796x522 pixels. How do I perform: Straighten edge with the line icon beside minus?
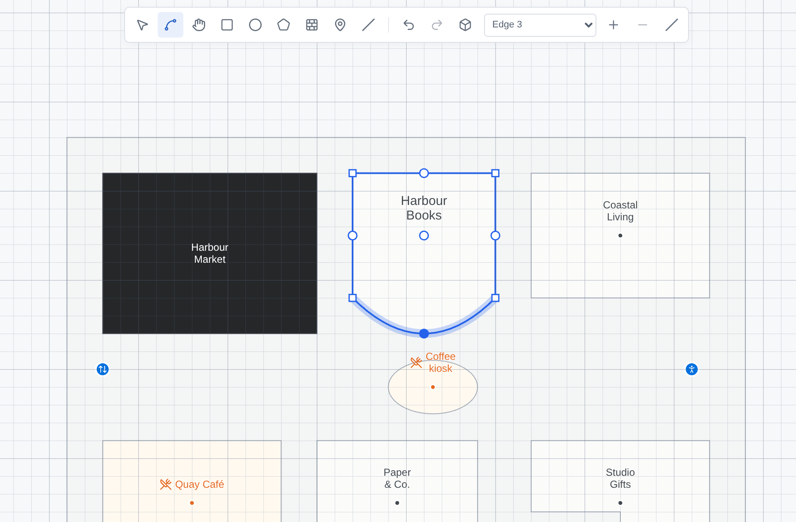(x=672, y=25)
